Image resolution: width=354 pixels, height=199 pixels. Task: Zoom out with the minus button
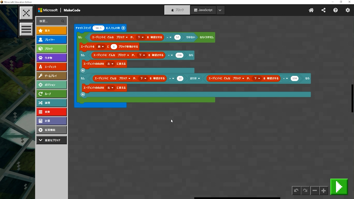(314, 190)
